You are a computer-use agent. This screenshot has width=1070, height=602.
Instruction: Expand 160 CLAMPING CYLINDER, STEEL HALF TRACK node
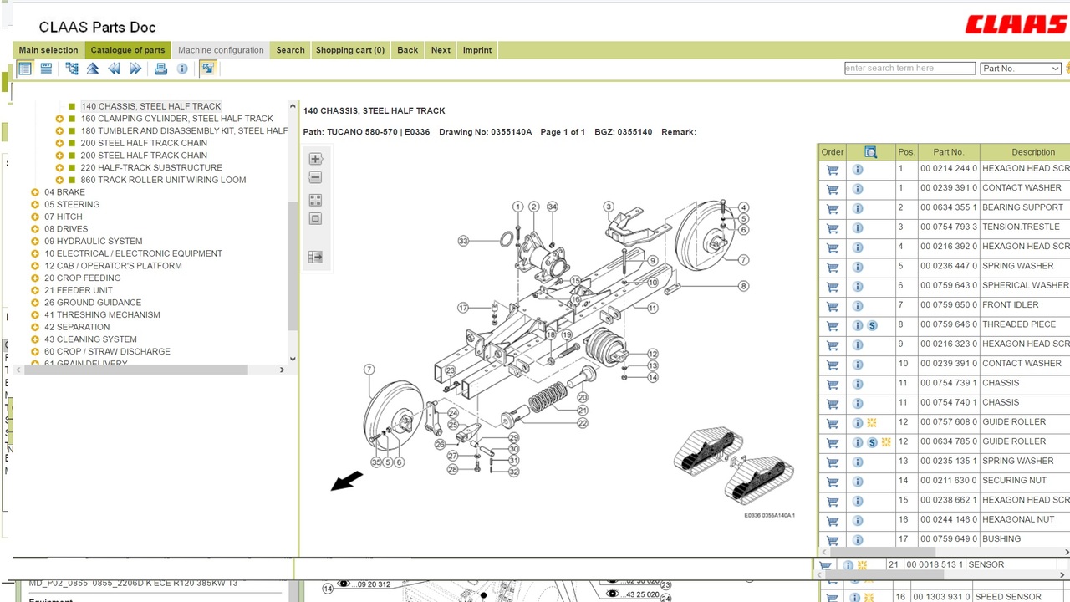click(59, 119)
